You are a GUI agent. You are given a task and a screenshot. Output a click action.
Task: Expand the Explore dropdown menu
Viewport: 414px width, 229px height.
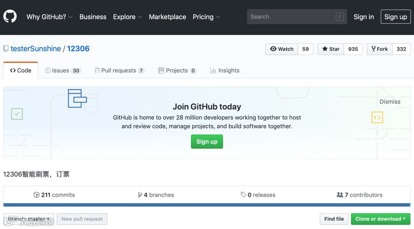[x=127, y=17]
